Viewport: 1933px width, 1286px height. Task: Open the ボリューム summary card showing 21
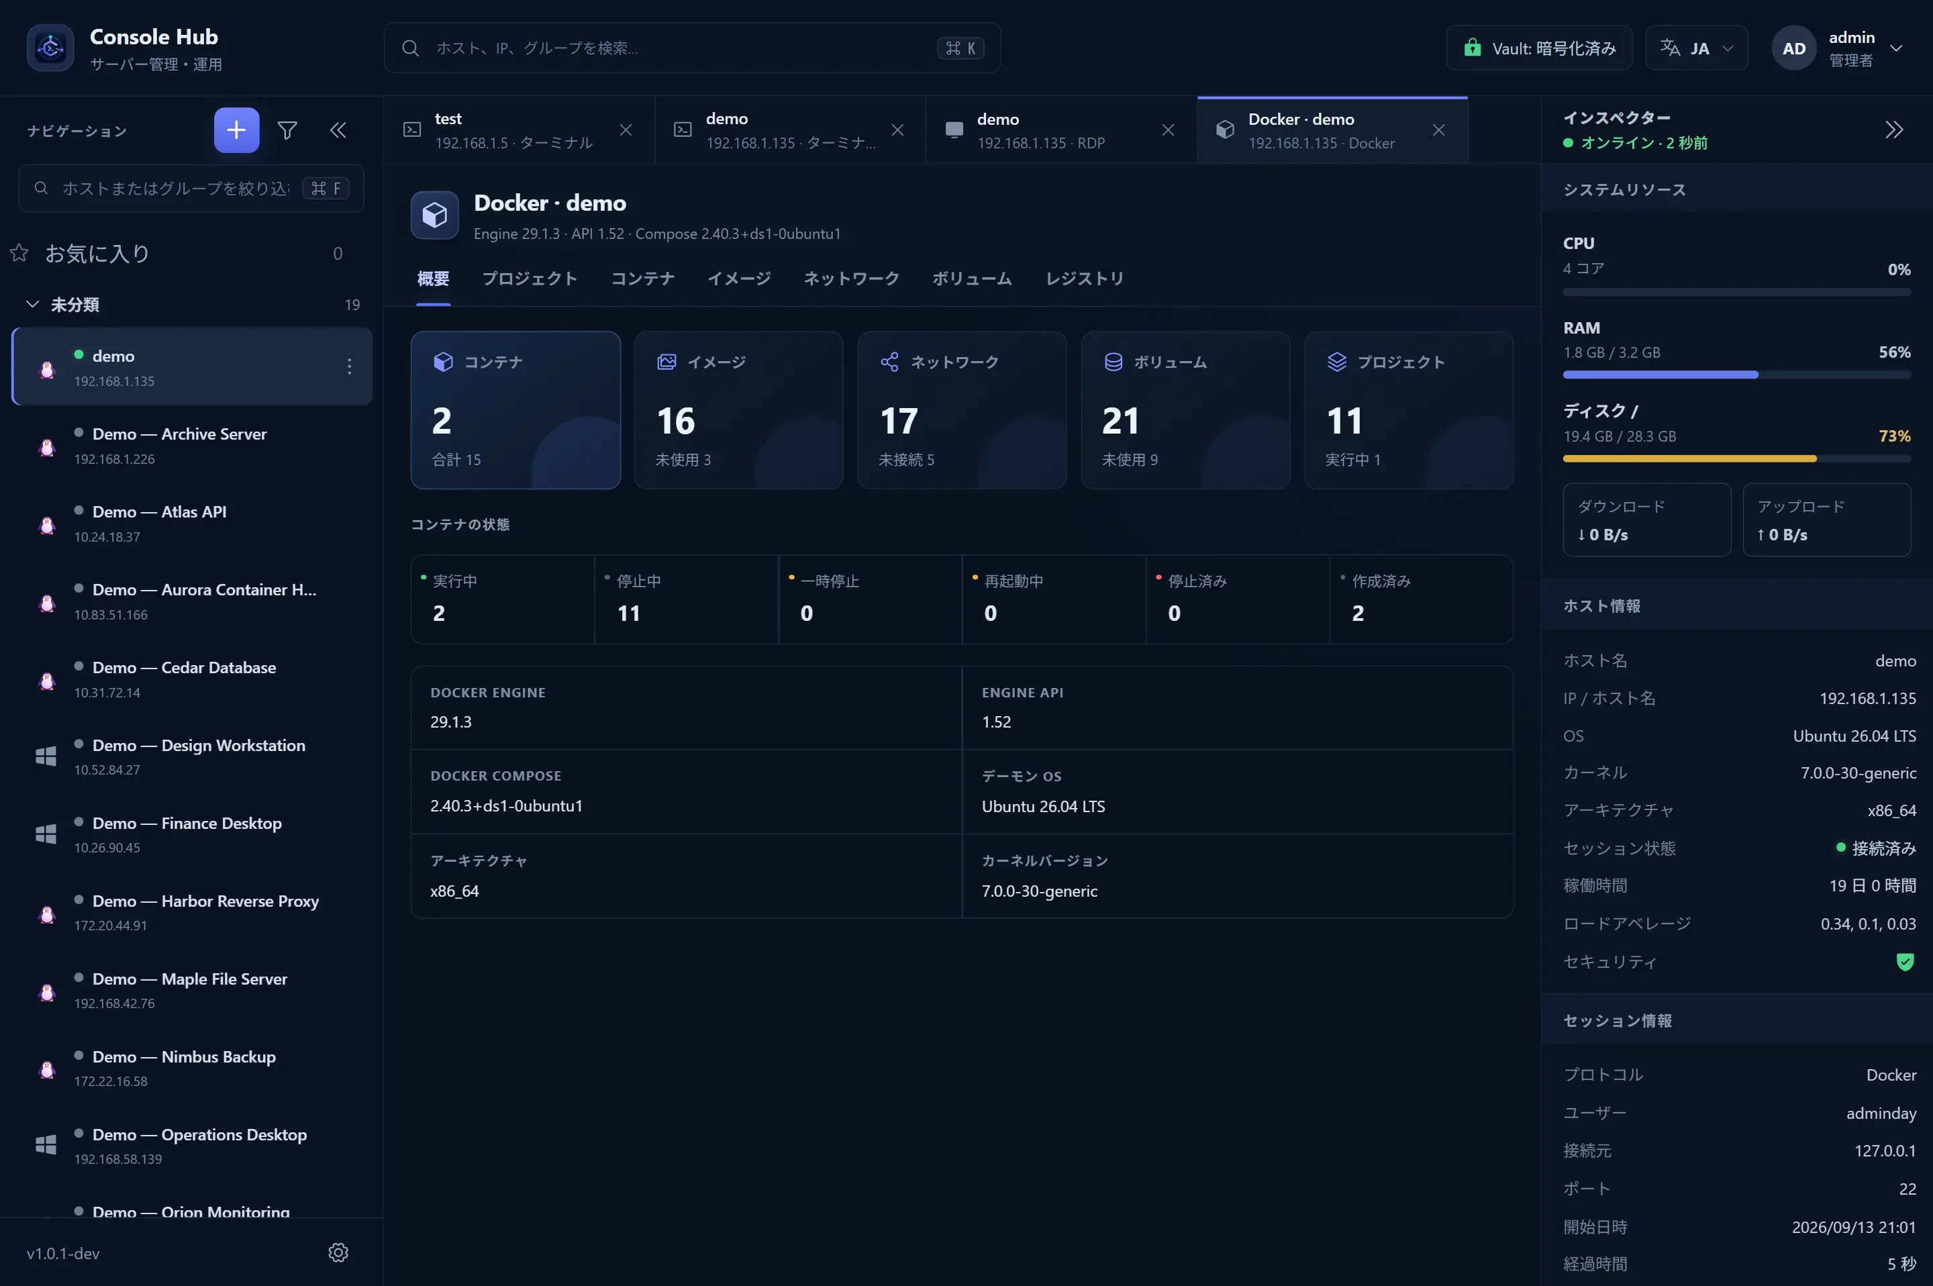point(1185,410)
